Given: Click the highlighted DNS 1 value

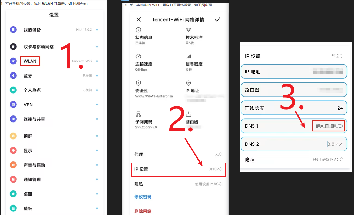Looking at the screenshot, I should click(328, 126).
